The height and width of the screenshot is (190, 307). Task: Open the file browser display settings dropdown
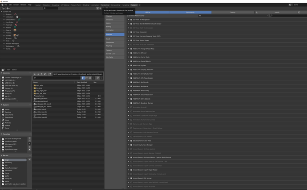(93, 78)
